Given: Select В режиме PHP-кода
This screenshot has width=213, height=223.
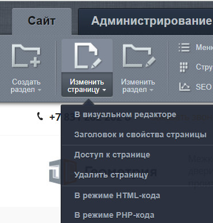Looking at the screenshot, I should click(115, 215).
